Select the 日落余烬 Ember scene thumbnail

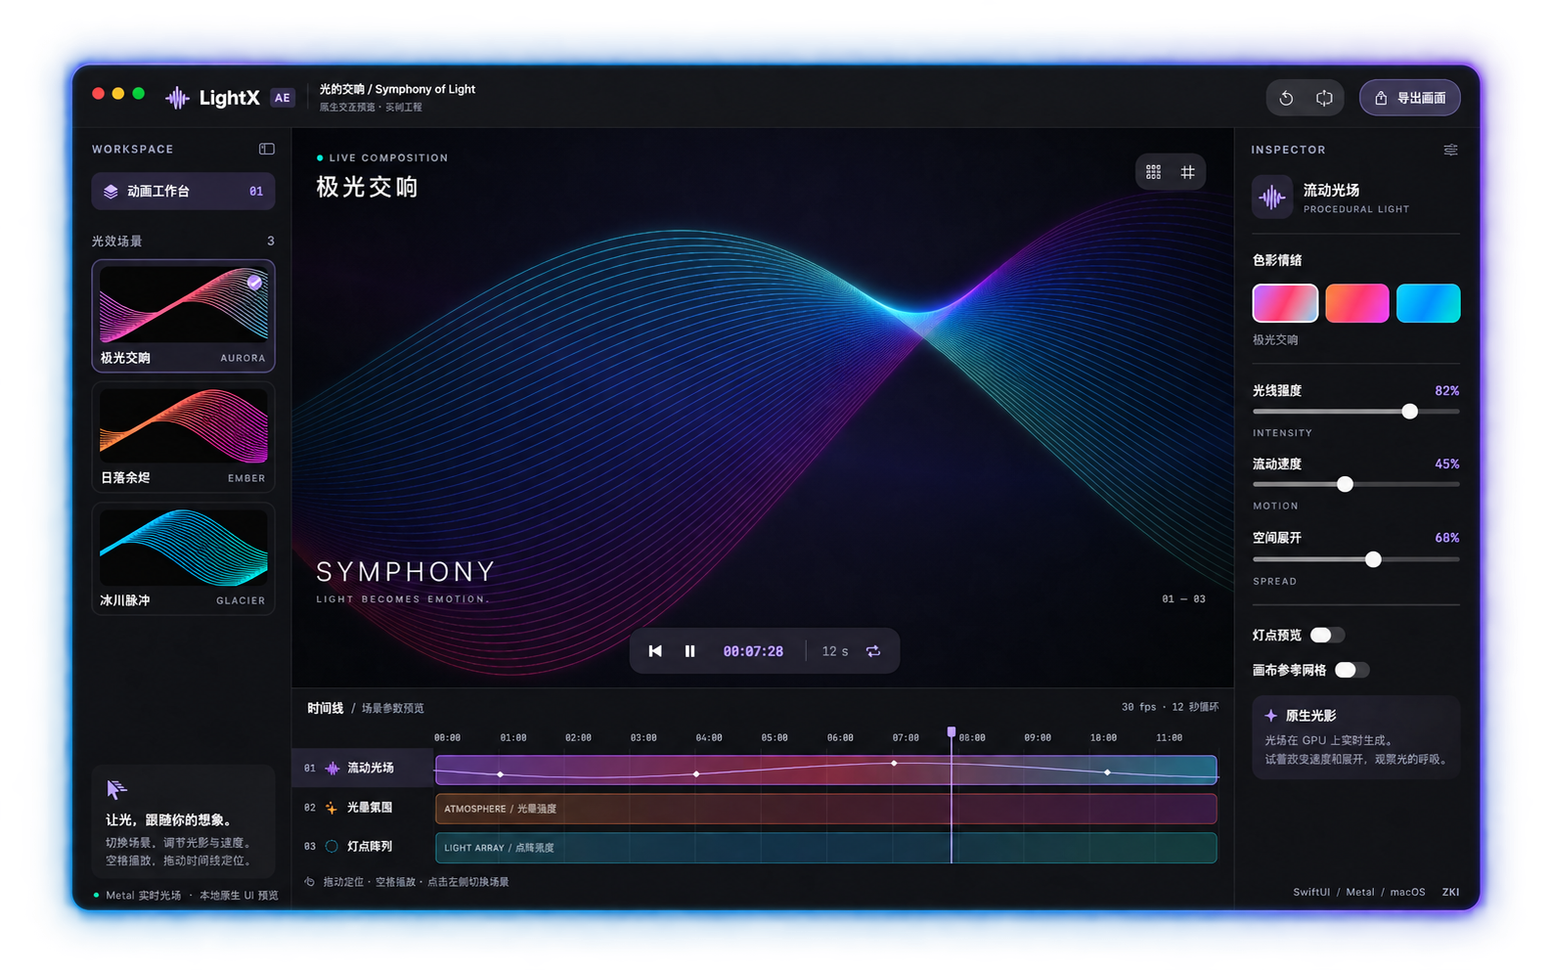point(183,437)
